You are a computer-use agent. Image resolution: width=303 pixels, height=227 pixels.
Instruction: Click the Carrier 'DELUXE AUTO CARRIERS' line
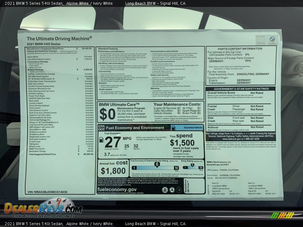tap(222, 178)
